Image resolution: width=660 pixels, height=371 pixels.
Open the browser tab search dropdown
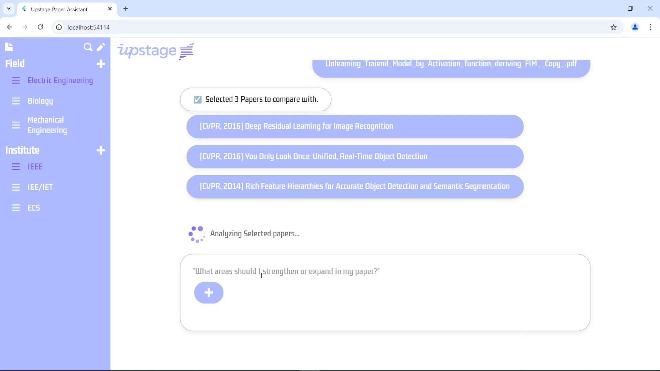[9, 9]
